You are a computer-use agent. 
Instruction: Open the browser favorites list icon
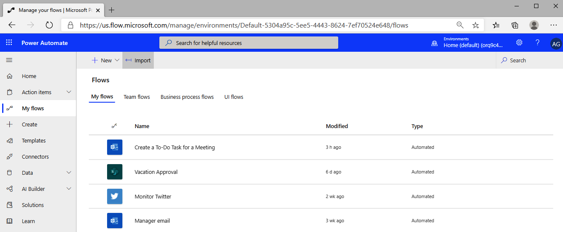point(496,25)
